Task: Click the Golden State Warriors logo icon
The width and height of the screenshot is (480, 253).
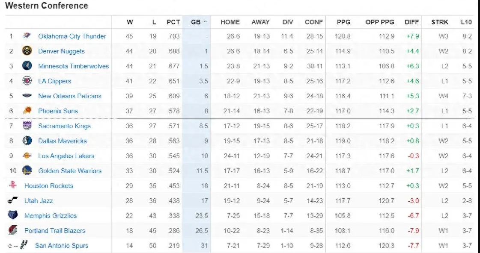Action: coord(27,171)
